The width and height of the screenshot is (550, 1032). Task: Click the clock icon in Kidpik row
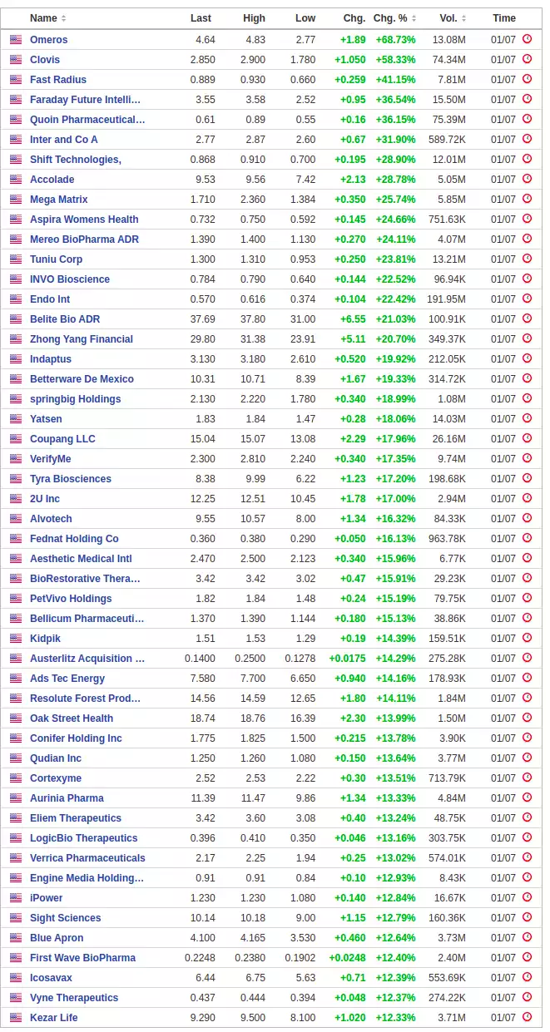pyautogui.click(x=527, y=638)
